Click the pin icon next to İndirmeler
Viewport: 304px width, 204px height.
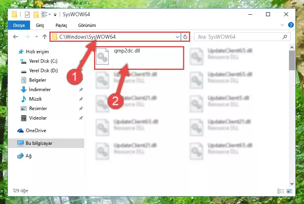[81, 90]
